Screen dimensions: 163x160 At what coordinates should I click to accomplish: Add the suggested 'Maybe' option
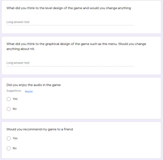[29, 91]
